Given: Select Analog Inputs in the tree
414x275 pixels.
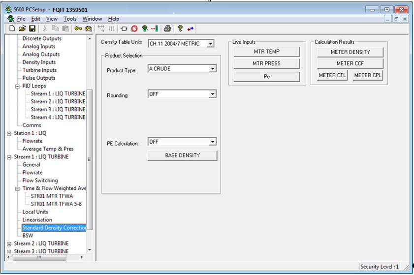Looking at the screenshot, I should 39,46.
